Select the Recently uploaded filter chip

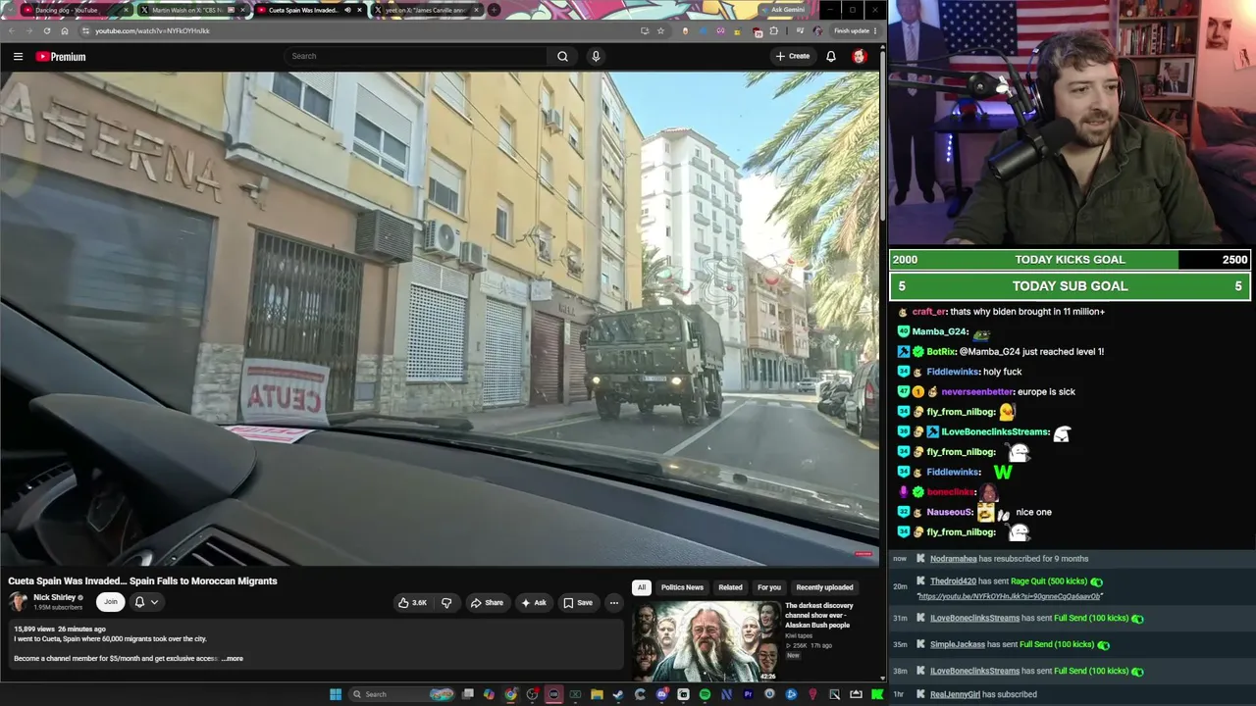[x=824, y=587]
